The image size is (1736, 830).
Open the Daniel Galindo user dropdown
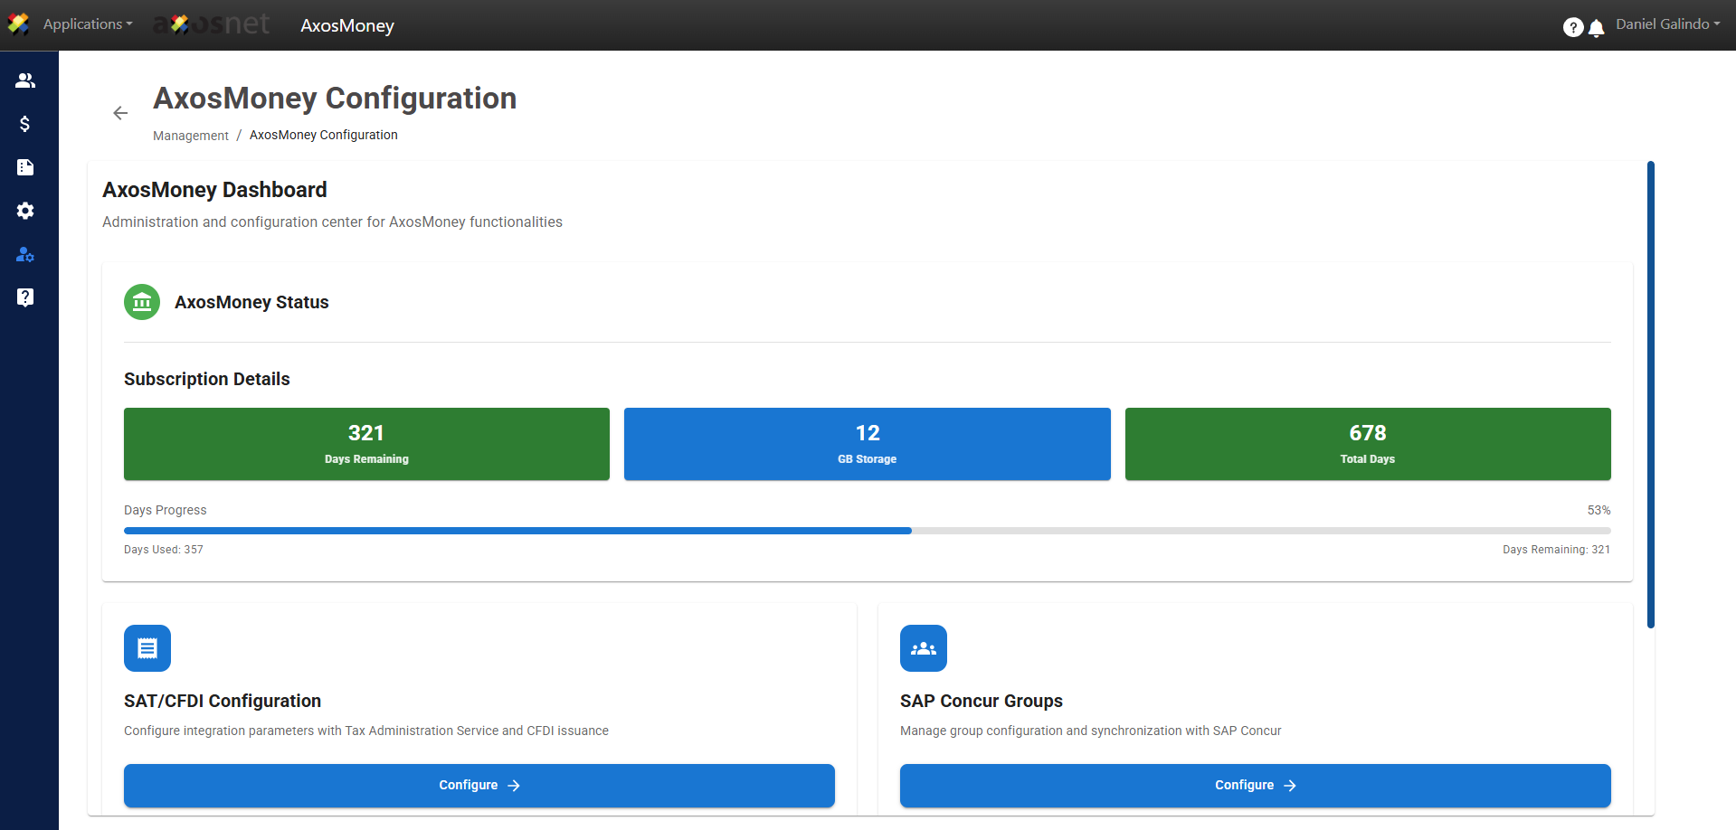(x=1667, y=24)
